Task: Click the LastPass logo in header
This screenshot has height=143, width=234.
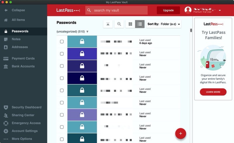Action: click(68, 10)
